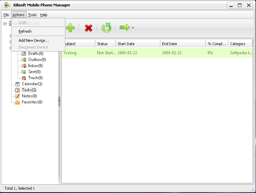
Task: Open the Help menu
Action: click(x=44, y=15)
